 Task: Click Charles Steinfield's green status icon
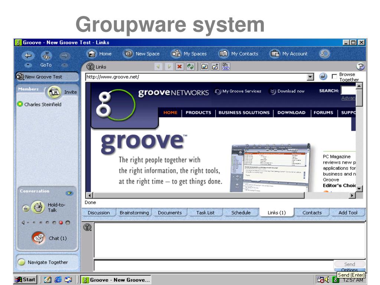(20, 104)
